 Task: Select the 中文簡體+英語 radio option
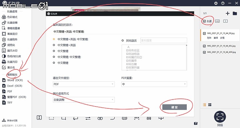coord(54,45)
